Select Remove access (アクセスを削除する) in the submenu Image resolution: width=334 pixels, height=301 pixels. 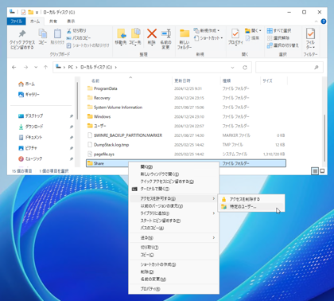pos(251,199)
